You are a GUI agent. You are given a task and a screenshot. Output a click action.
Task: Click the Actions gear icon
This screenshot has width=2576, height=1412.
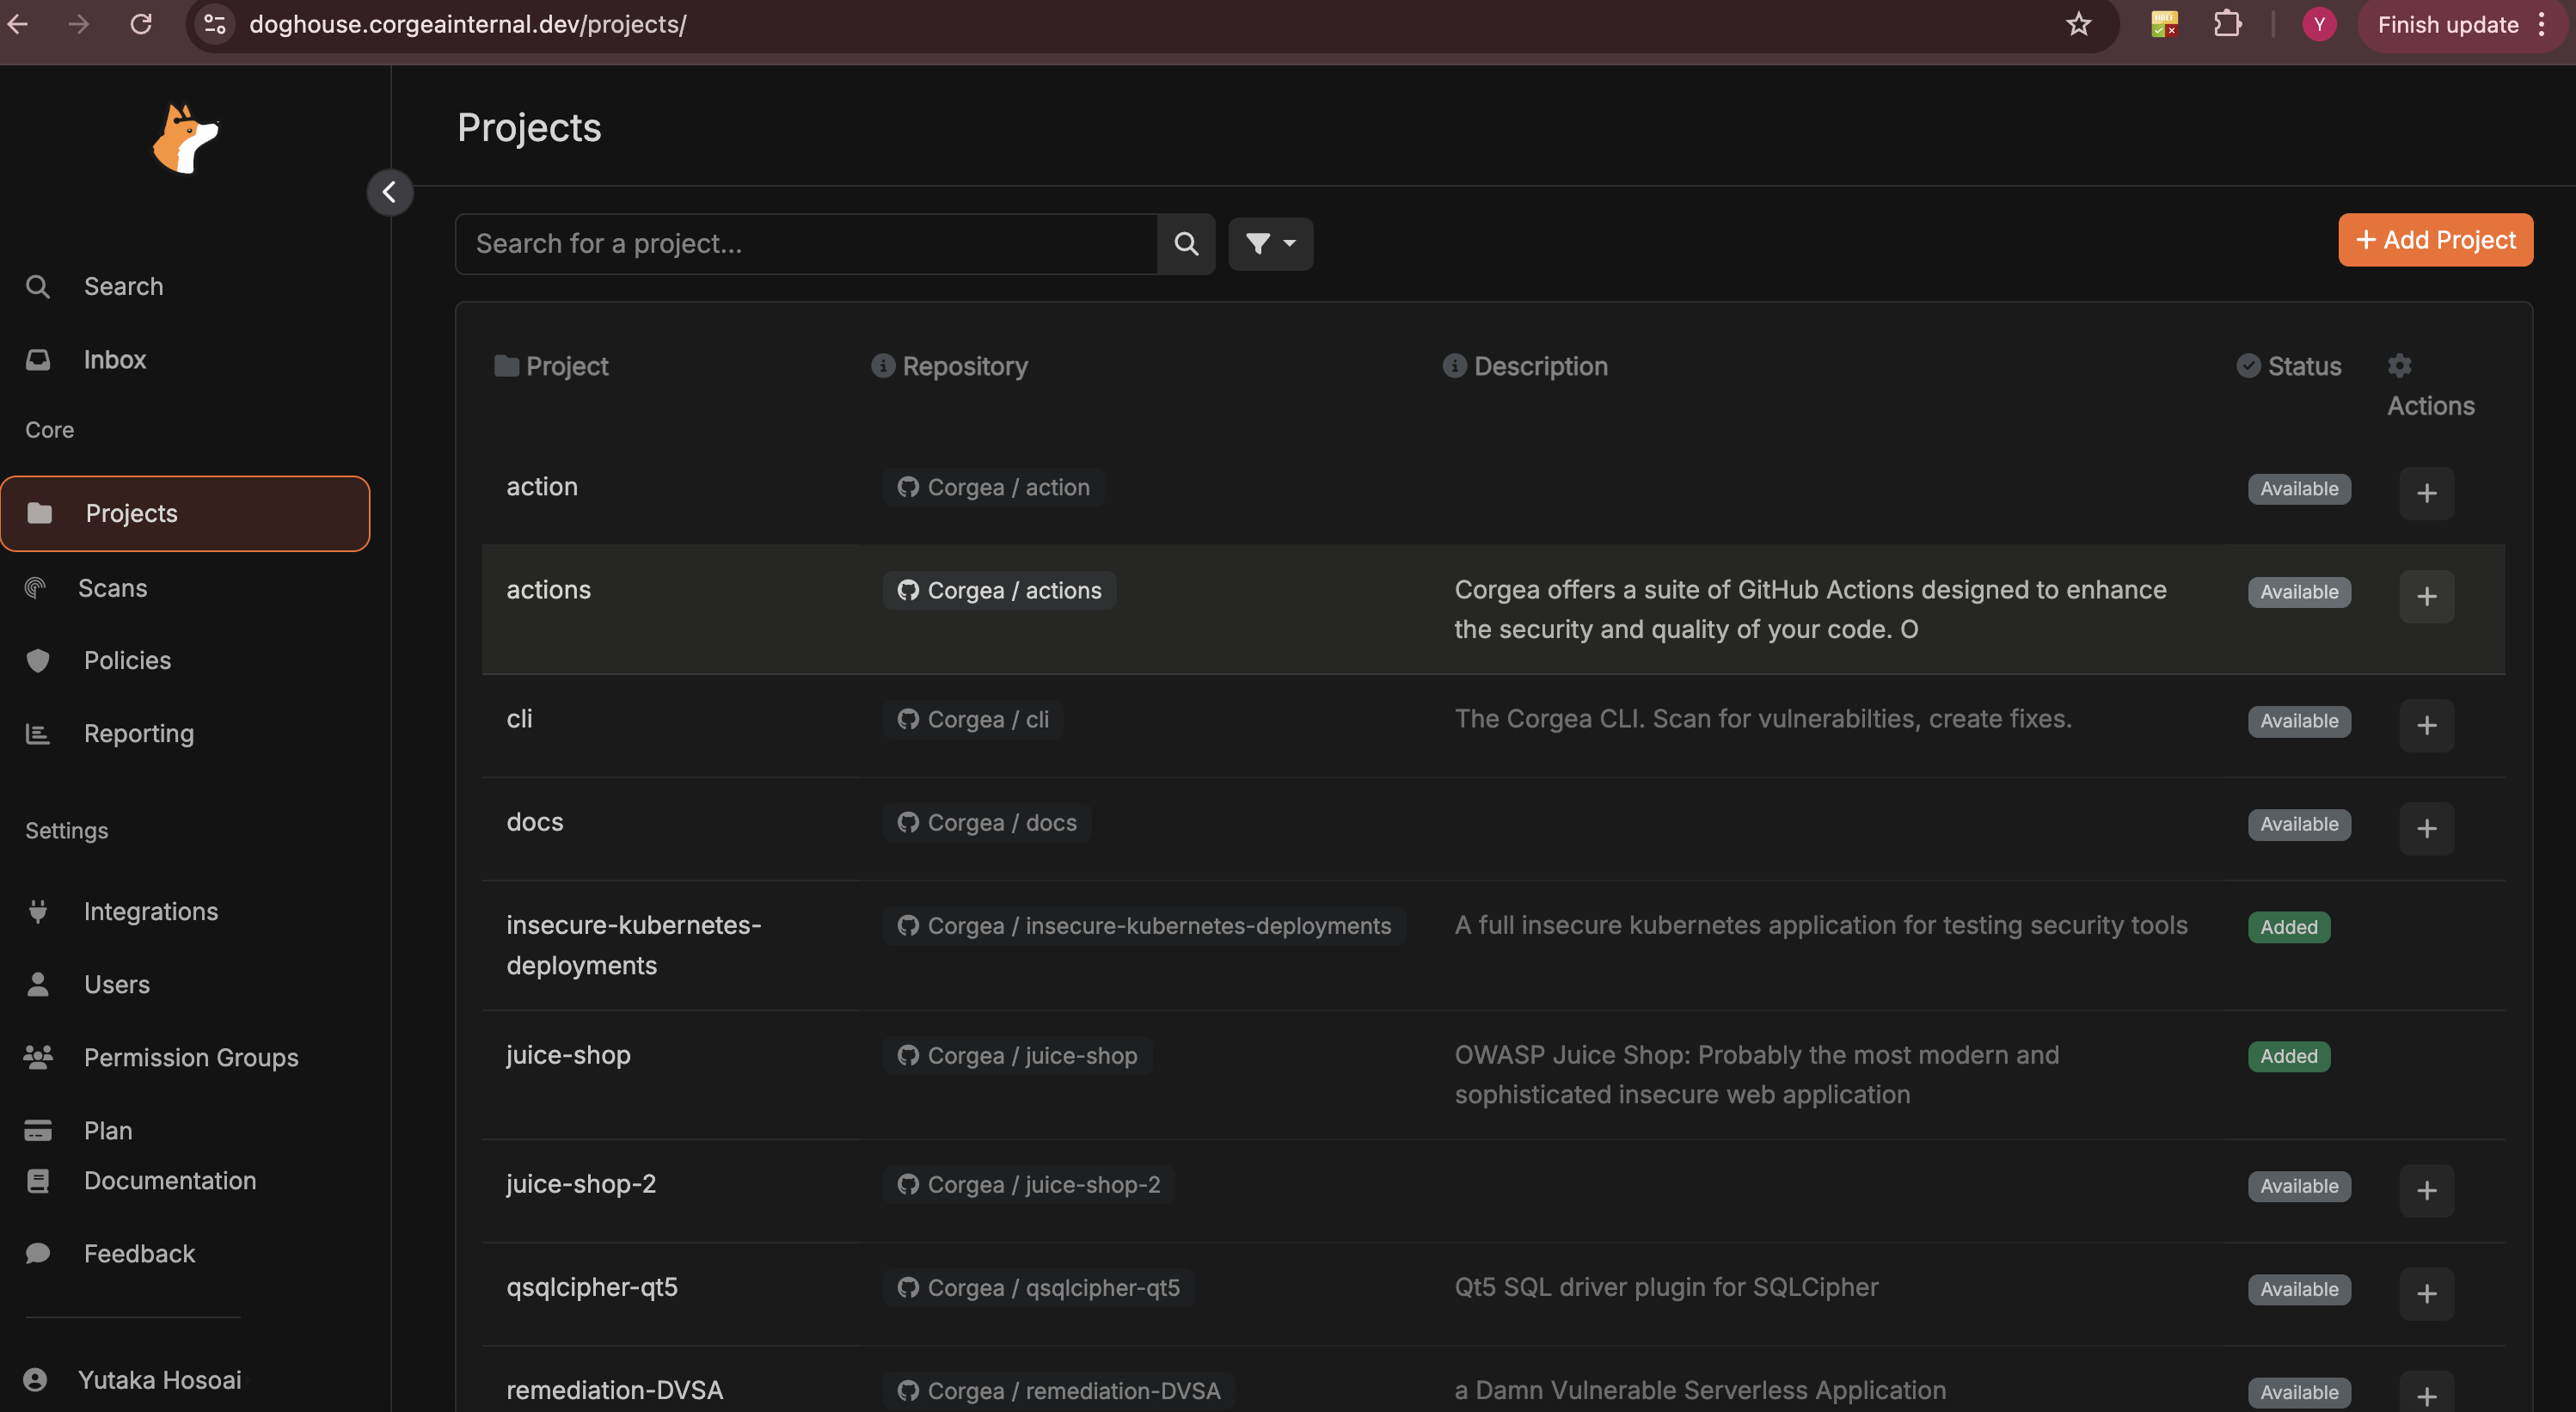tap(2400, 366)
